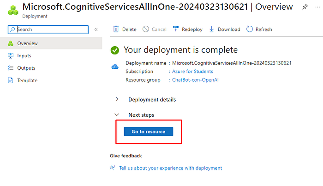Image resolution: width=323 pixels, height=186 pixels.
Task: Click the Refresh label in toolbar
Action: coord(264,30)
